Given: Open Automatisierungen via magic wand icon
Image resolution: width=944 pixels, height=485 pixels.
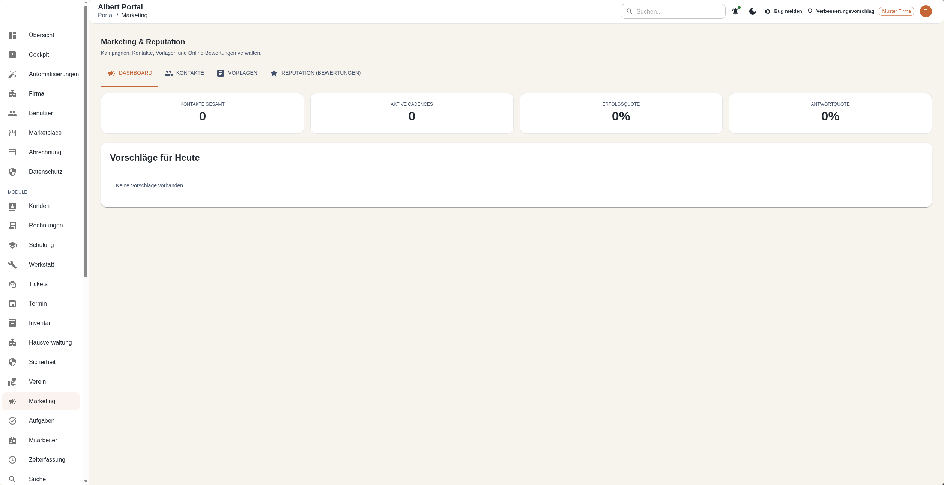Looking at the screenshot, I should click(12, 74).
